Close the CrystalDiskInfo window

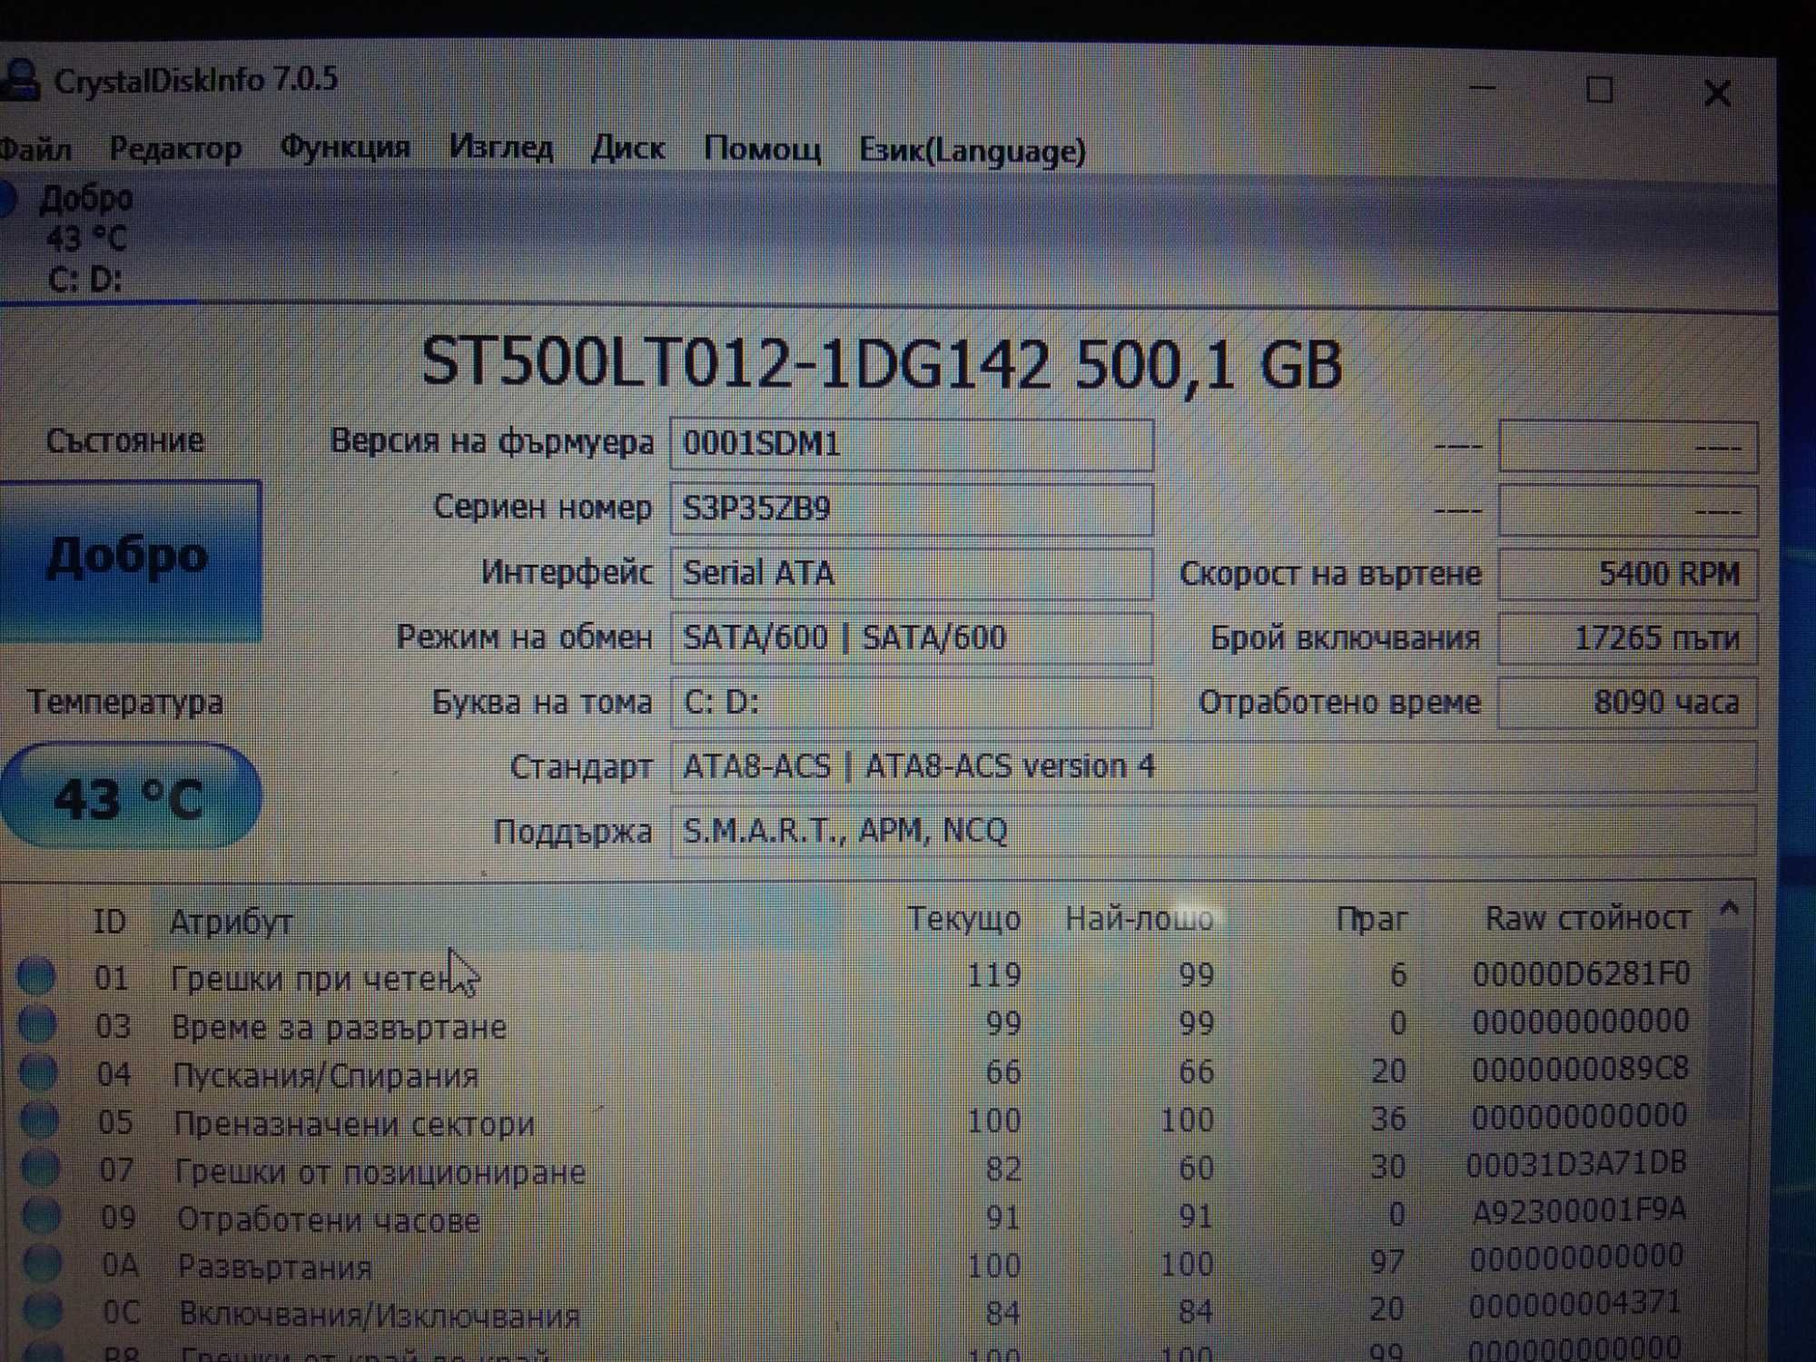click(1717, 93)
